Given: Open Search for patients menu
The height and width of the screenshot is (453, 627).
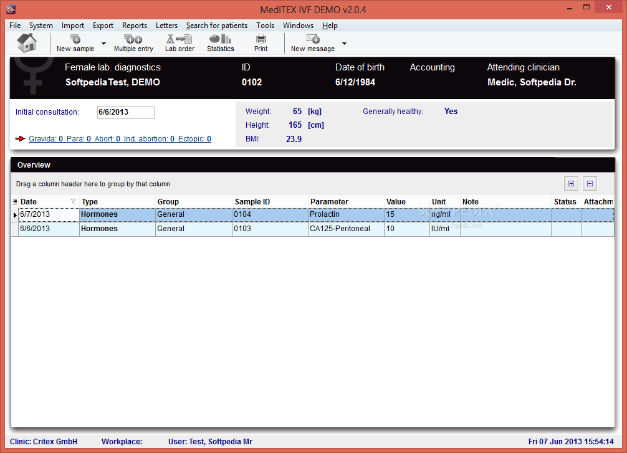Looking at the screenshot, I should (x=217, y=25).
